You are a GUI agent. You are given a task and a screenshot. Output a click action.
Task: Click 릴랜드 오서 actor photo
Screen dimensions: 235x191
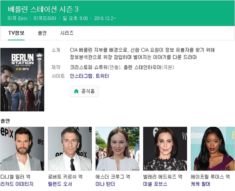click(70, 149)
